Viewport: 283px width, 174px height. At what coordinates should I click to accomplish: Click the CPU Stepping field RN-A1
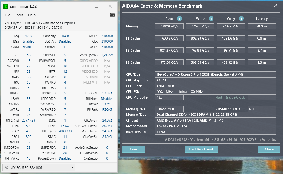(x=216, y=80)
